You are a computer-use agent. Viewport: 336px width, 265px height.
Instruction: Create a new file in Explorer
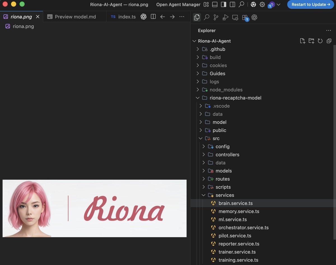coord(302,41)
